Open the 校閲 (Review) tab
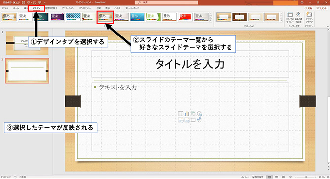Screen dimensions: 330x179 99,8
